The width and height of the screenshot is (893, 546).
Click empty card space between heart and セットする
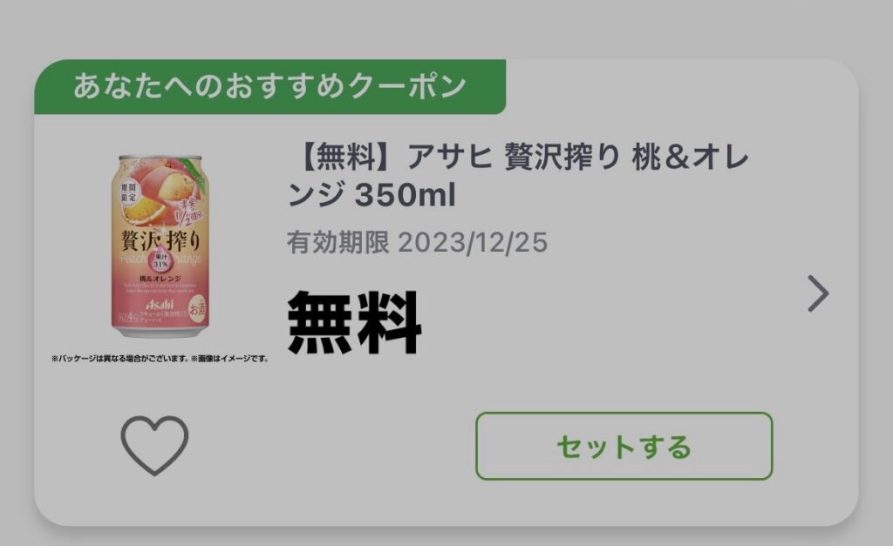[332, 446]
